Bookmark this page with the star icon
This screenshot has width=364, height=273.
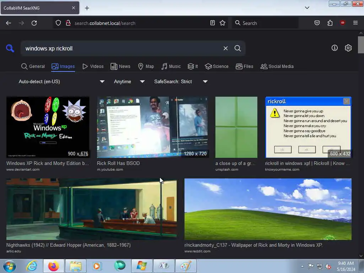click(x=223, y=23)
